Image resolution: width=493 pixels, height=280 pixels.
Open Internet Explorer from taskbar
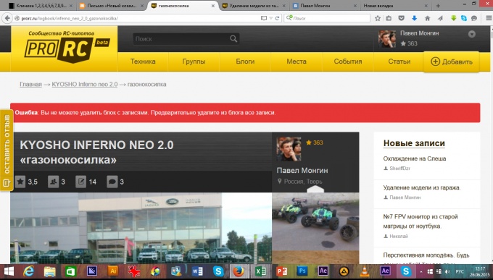pyautogui.click(x=28, y=271)
